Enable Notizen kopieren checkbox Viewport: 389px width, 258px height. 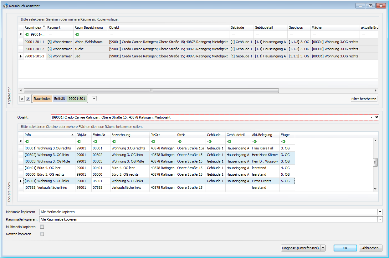tap(42, 234)
